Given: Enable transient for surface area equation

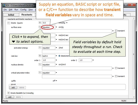Looking at the screenshot, I should point(116,31).
